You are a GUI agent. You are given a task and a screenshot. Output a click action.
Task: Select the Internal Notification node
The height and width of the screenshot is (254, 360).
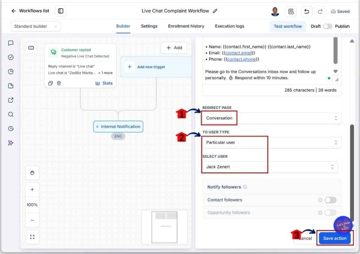coord(118,127)
